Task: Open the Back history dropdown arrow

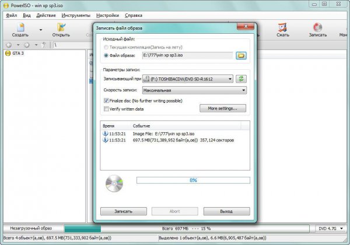Action: click(18, 45)
